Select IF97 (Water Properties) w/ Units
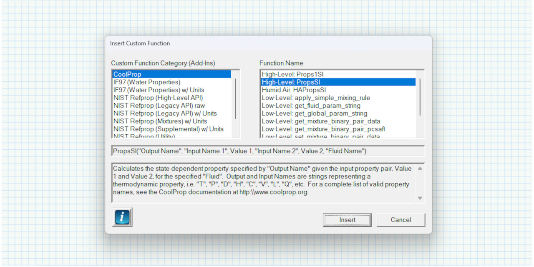534x267 pixels. pos(172,90)
